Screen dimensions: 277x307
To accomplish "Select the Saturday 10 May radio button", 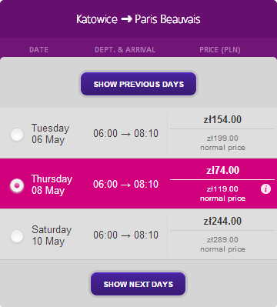I will [17, 236].
